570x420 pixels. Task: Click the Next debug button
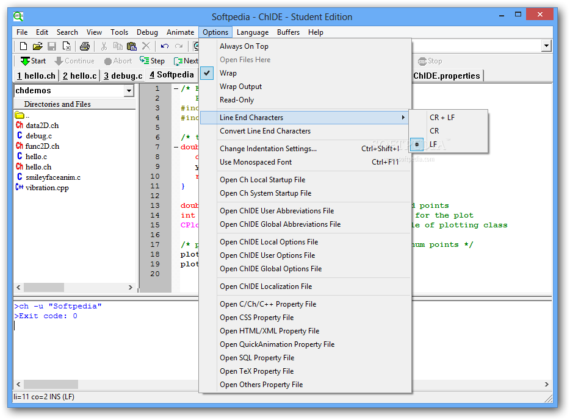186,61
